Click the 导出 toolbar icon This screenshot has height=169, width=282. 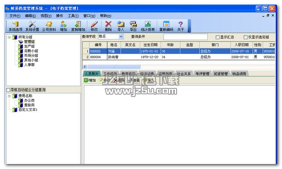(x=133, y=26)
